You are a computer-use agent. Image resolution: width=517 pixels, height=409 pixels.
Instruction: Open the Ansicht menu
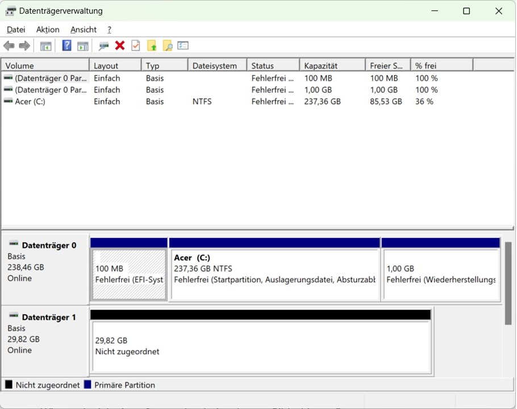pyautogui.click(x=84, y=30)
